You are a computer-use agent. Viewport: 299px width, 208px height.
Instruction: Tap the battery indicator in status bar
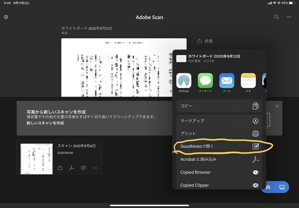tap(292, 3)
